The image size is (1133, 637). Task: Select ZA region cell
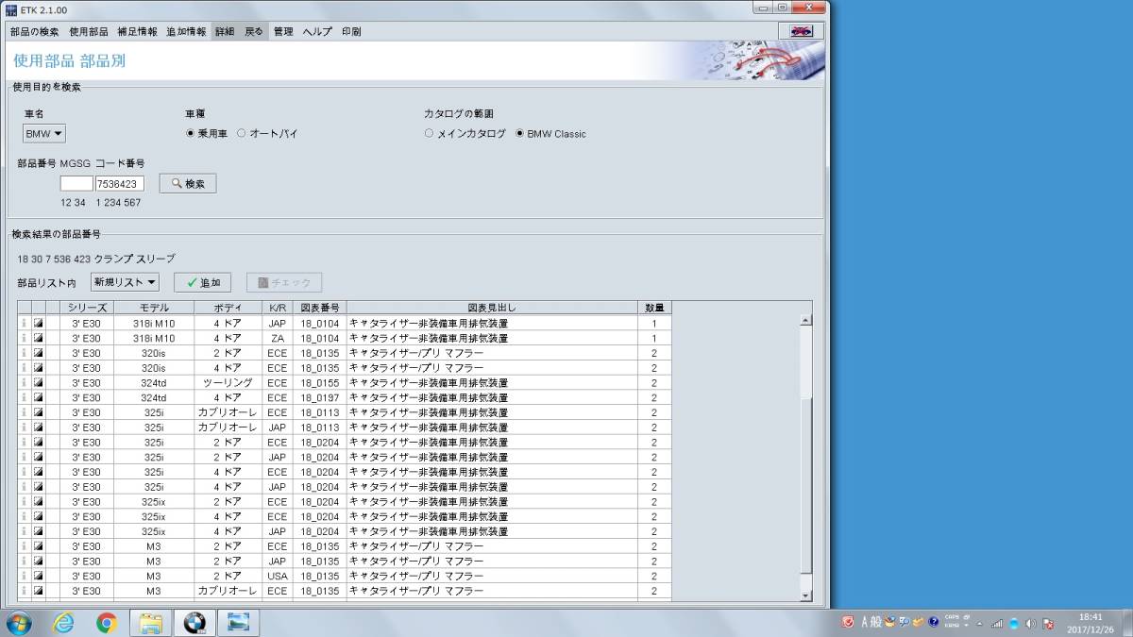[x=277, y=338]
